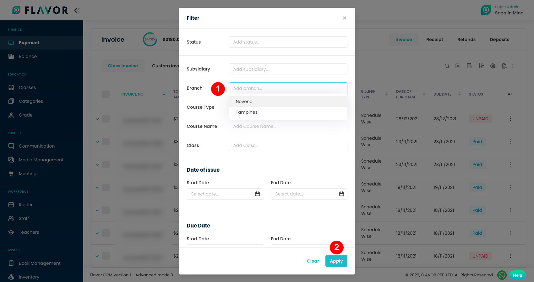The image size is (534, 282).
Task: Clear all filter fields
Action: pos(313,261)
